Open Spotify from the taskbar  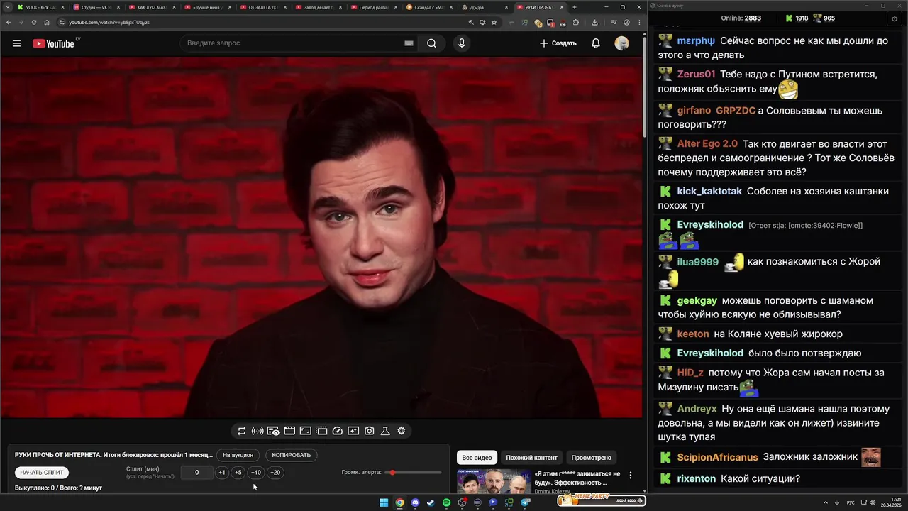(x=446, y=502)
